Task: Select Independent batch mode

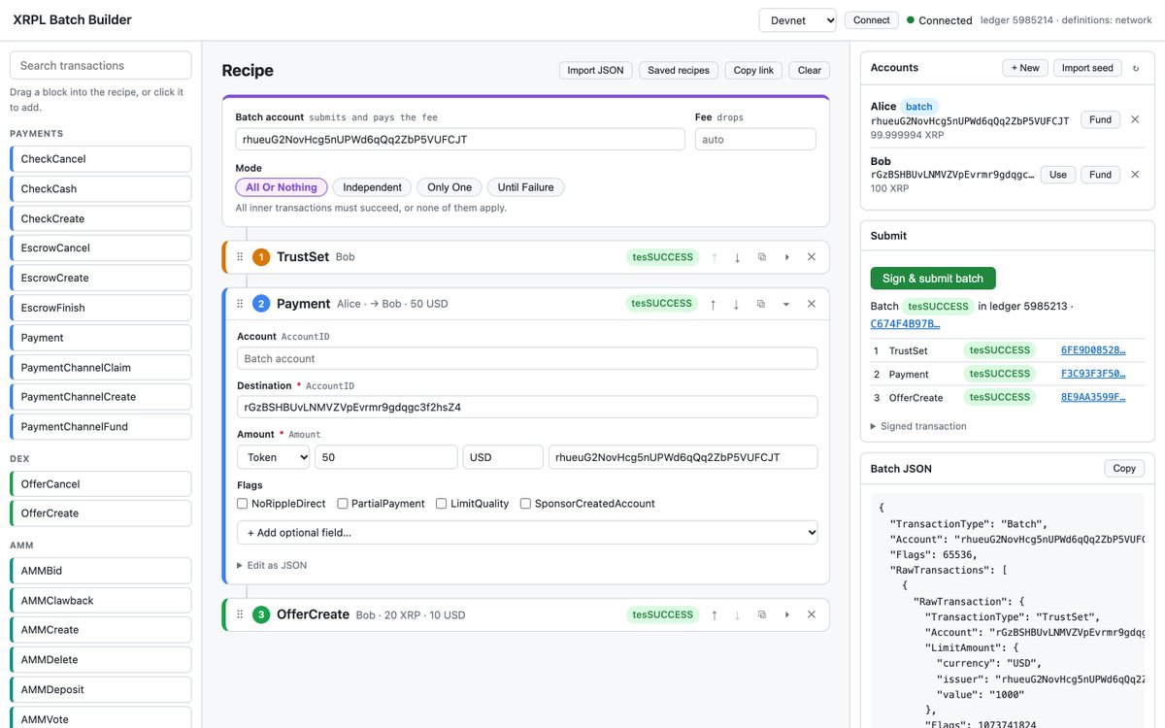Action: 372,187
